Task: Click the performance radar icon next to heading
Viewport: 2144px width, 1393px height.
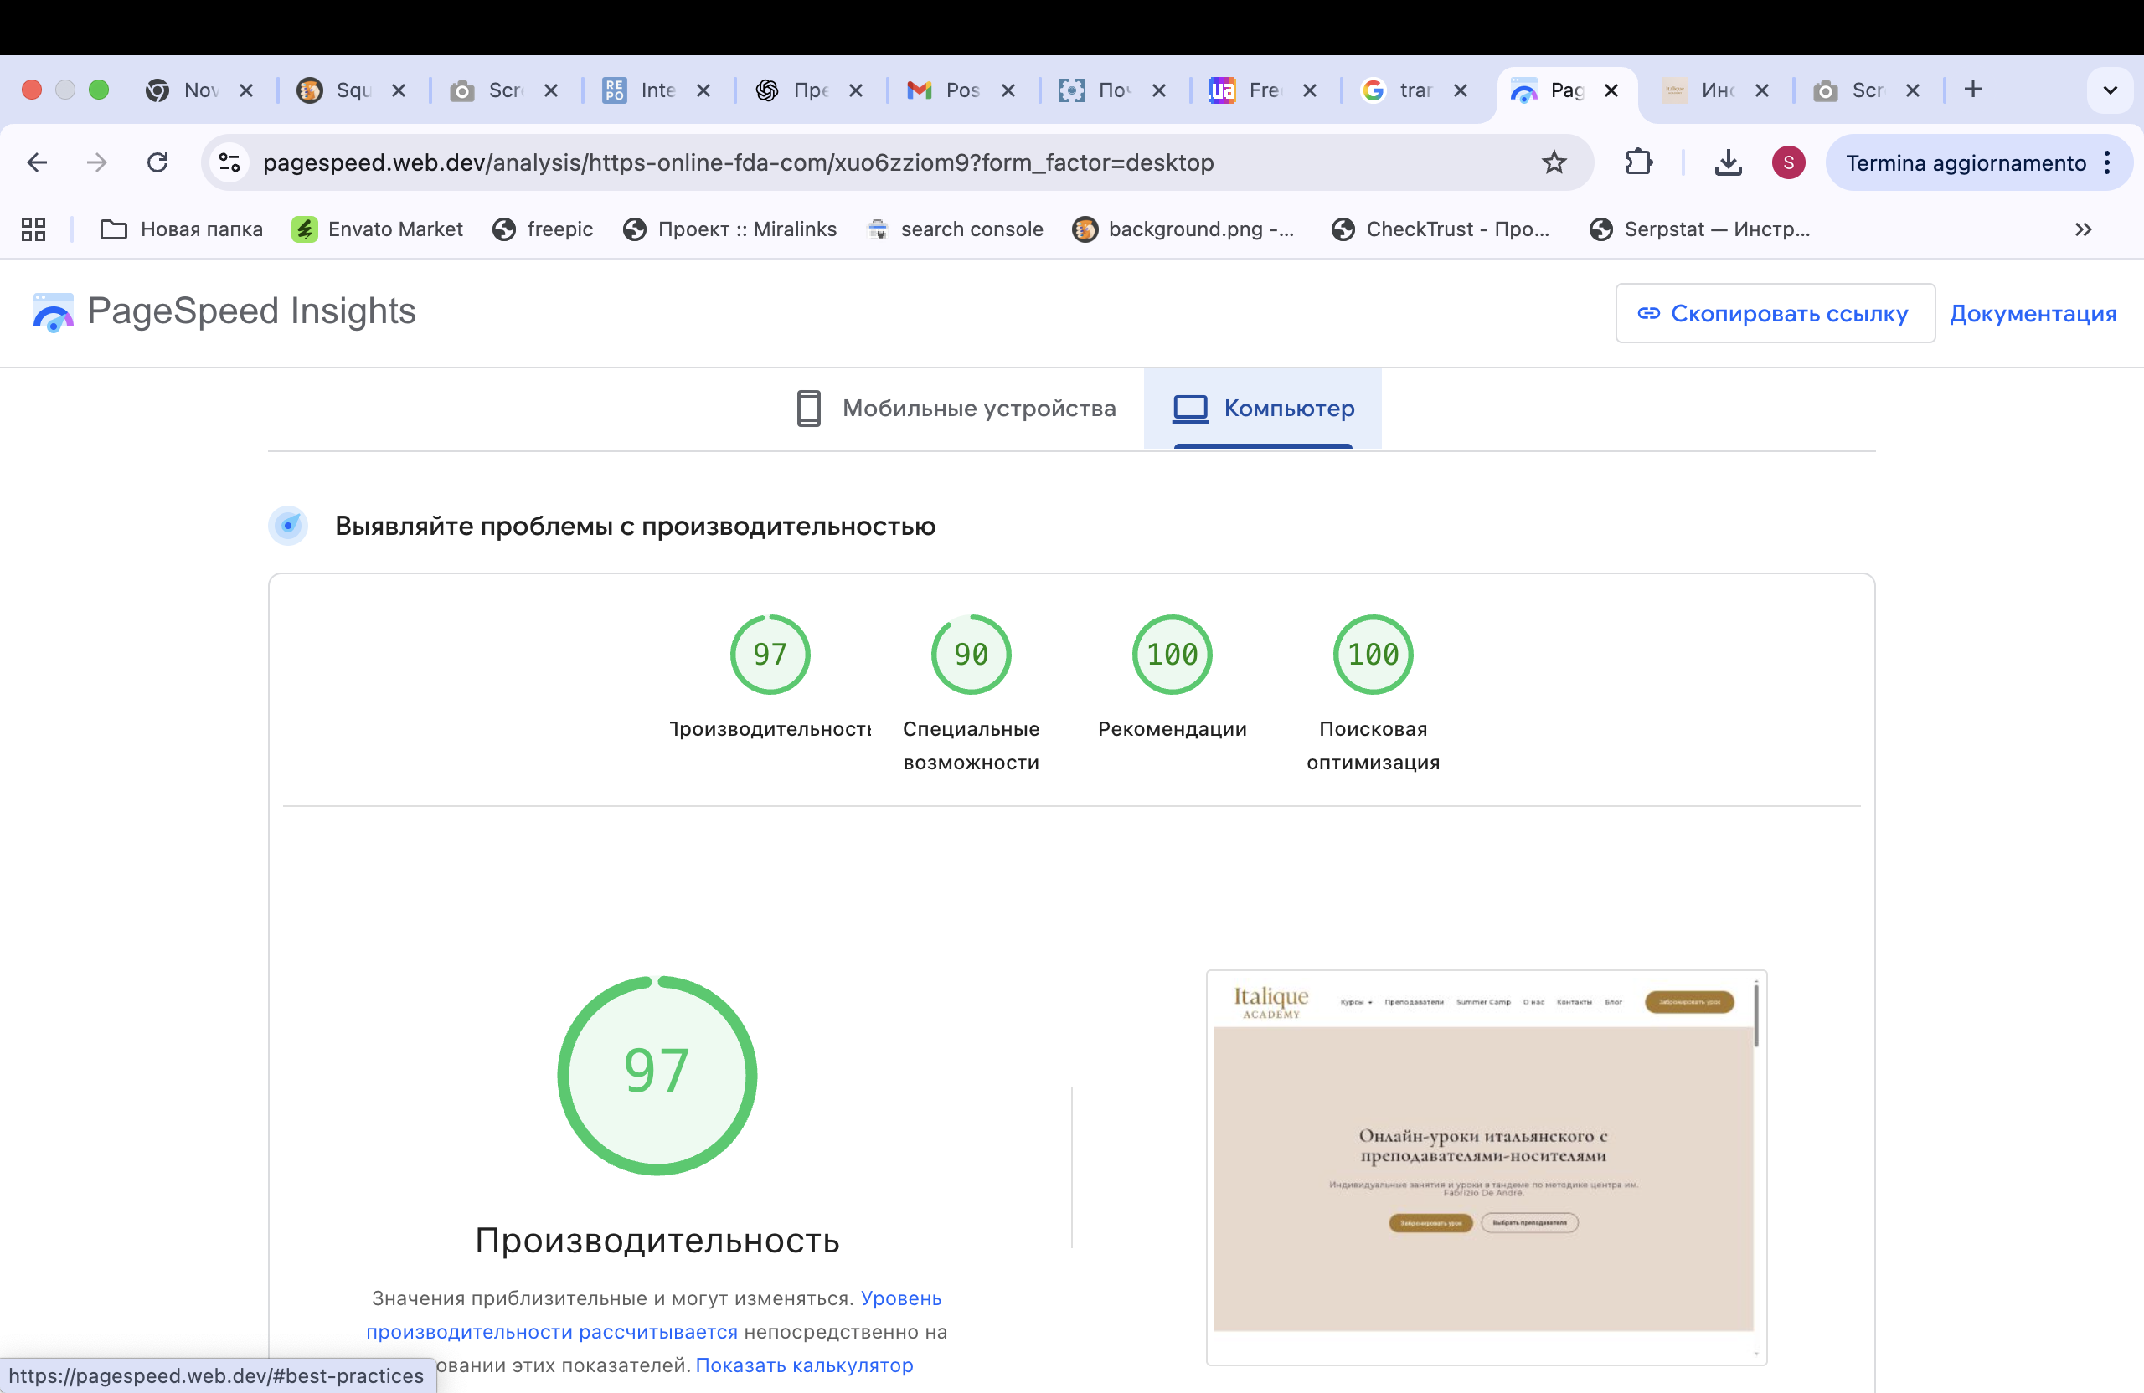Action: (288, 526)
